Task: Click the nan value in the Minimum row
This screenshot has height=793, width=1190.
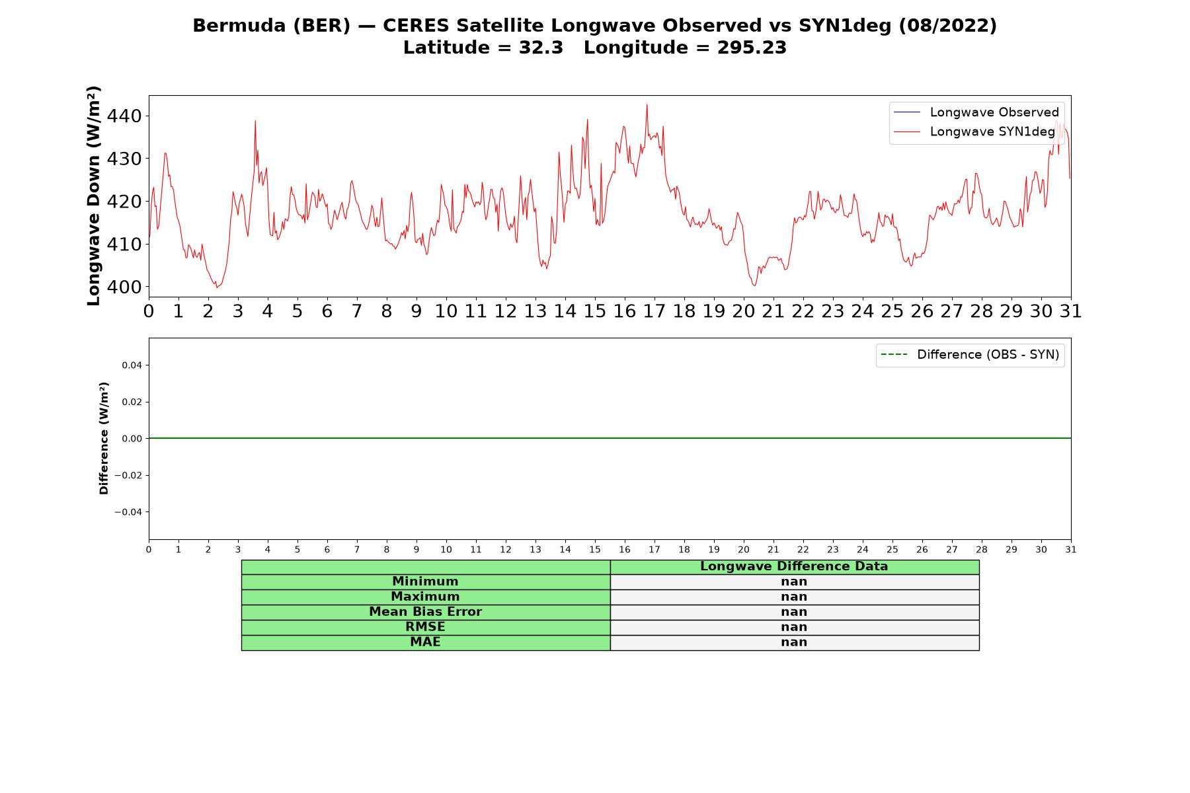Action: 794,582
